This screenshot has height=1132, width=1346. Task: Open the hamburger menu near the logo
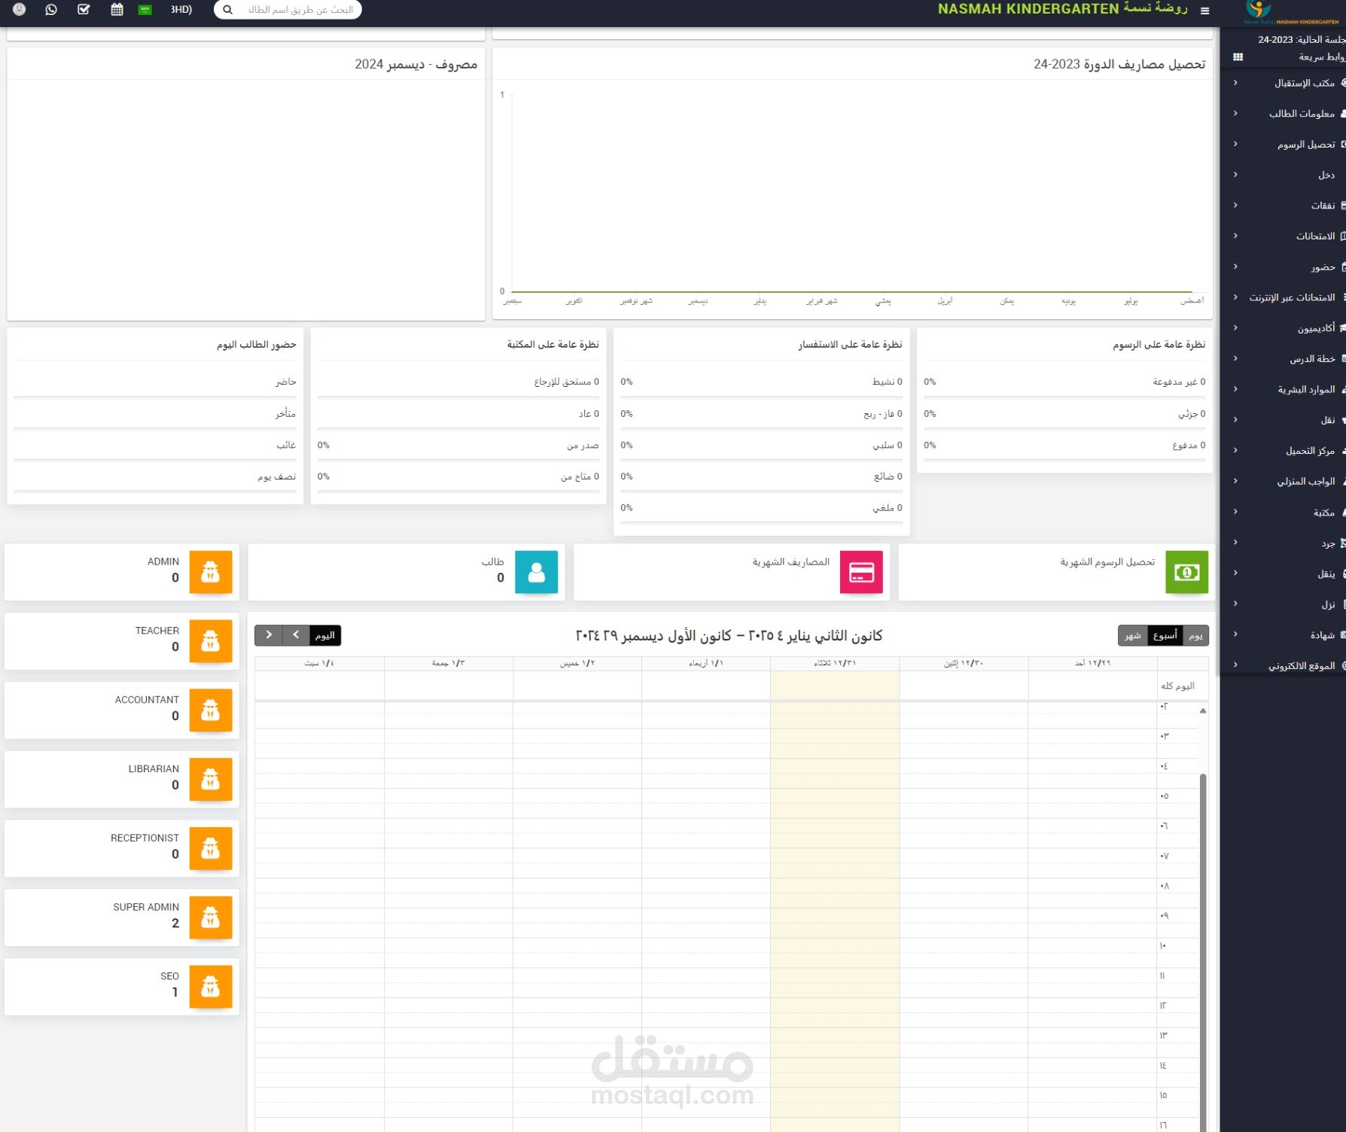[1204, 11]
